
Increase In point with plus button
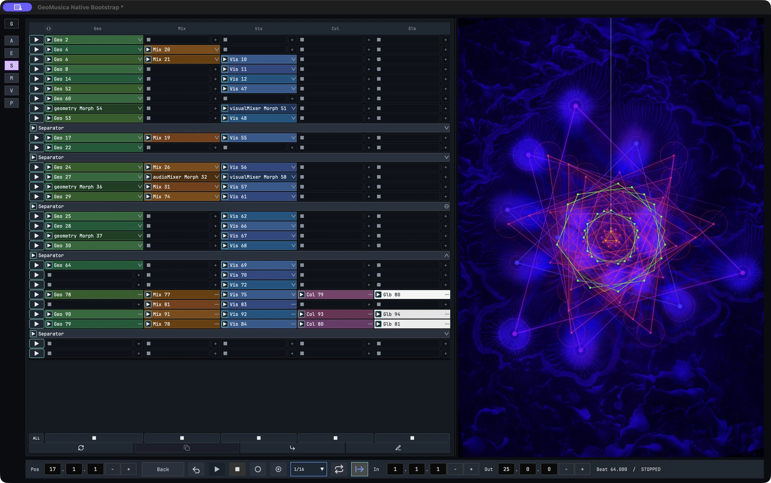pyautogui.click(x=471, y=469)
